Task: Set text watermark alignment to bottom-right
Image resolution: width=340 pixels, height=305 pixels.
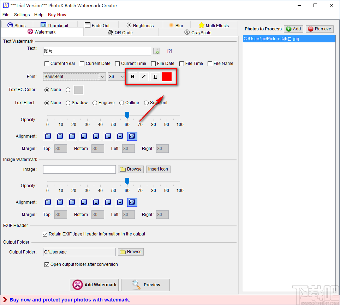Action: (x=108, y=136)
